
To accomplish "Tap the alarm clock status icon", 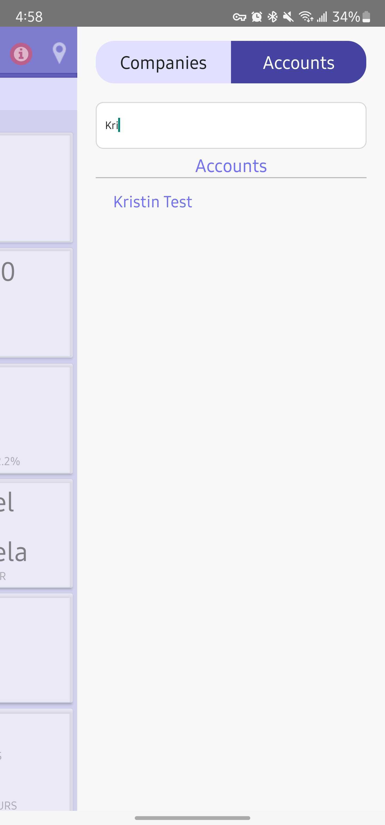I will 256,17.
